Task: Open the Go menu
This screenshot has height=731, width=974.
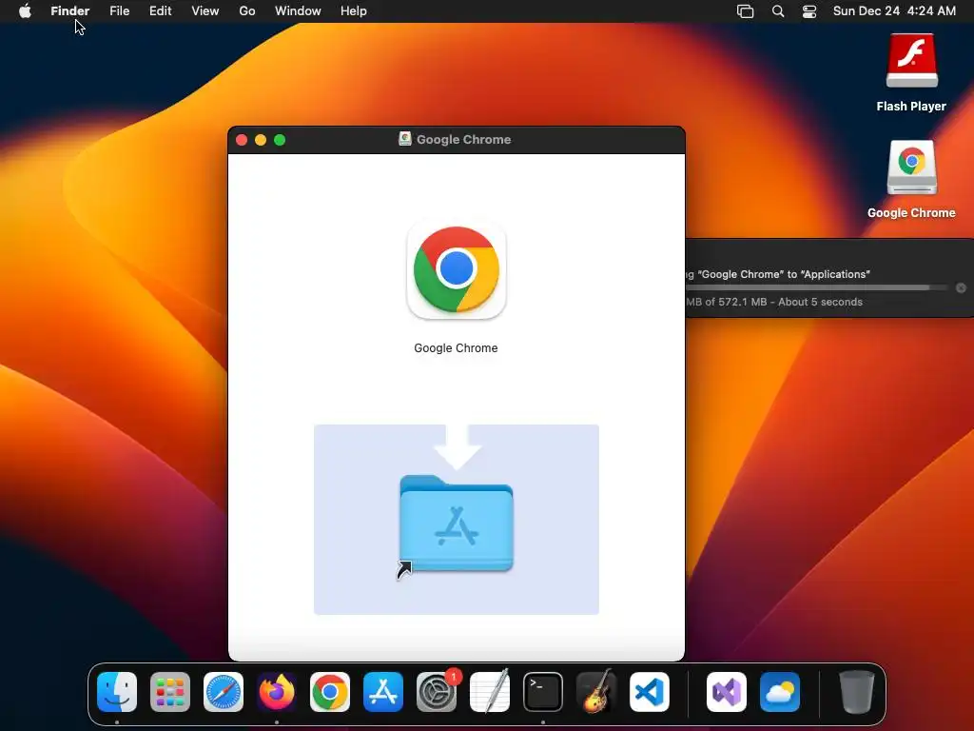Action: (x=247, y=11)
